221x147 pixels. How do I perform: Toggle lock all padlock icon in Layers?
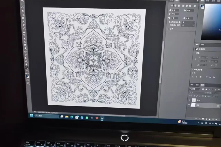coord(205,96)
